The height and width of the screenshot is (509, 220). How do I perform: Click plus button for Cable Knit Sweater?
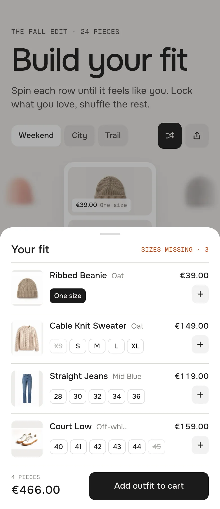click(x=200, y=344)
